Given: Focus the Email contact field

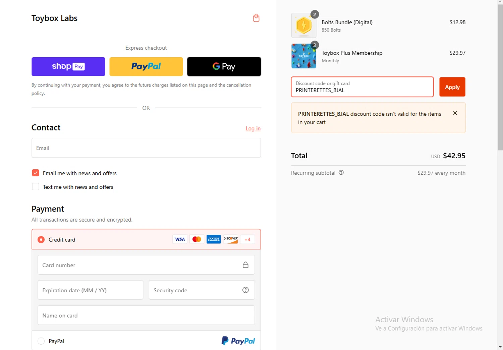Looking at the screenshot, I should (146, 148).
